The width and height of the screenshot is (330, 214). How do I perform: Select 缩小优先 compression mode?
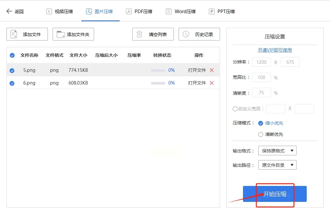[x=260, y=123]
